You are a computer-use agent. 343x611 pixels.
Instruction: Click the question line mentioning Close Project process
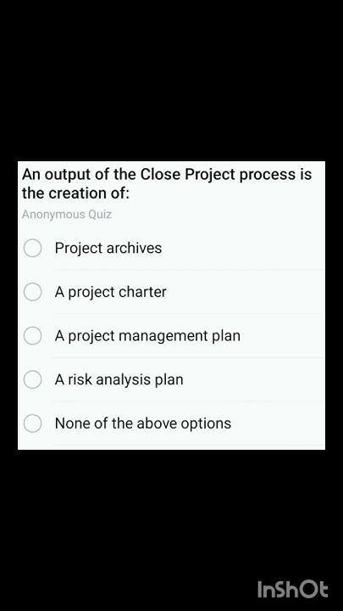point(167,174)
